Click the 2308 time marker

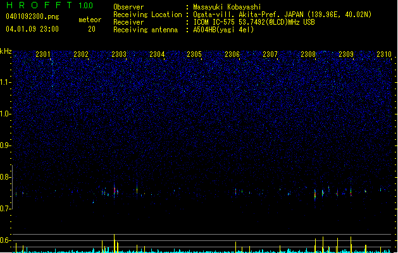click(x=308, y=54)
